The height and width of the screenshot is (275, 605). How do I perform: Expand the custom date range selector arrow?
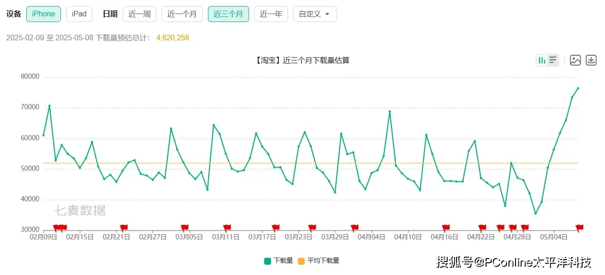click(328, 14)
